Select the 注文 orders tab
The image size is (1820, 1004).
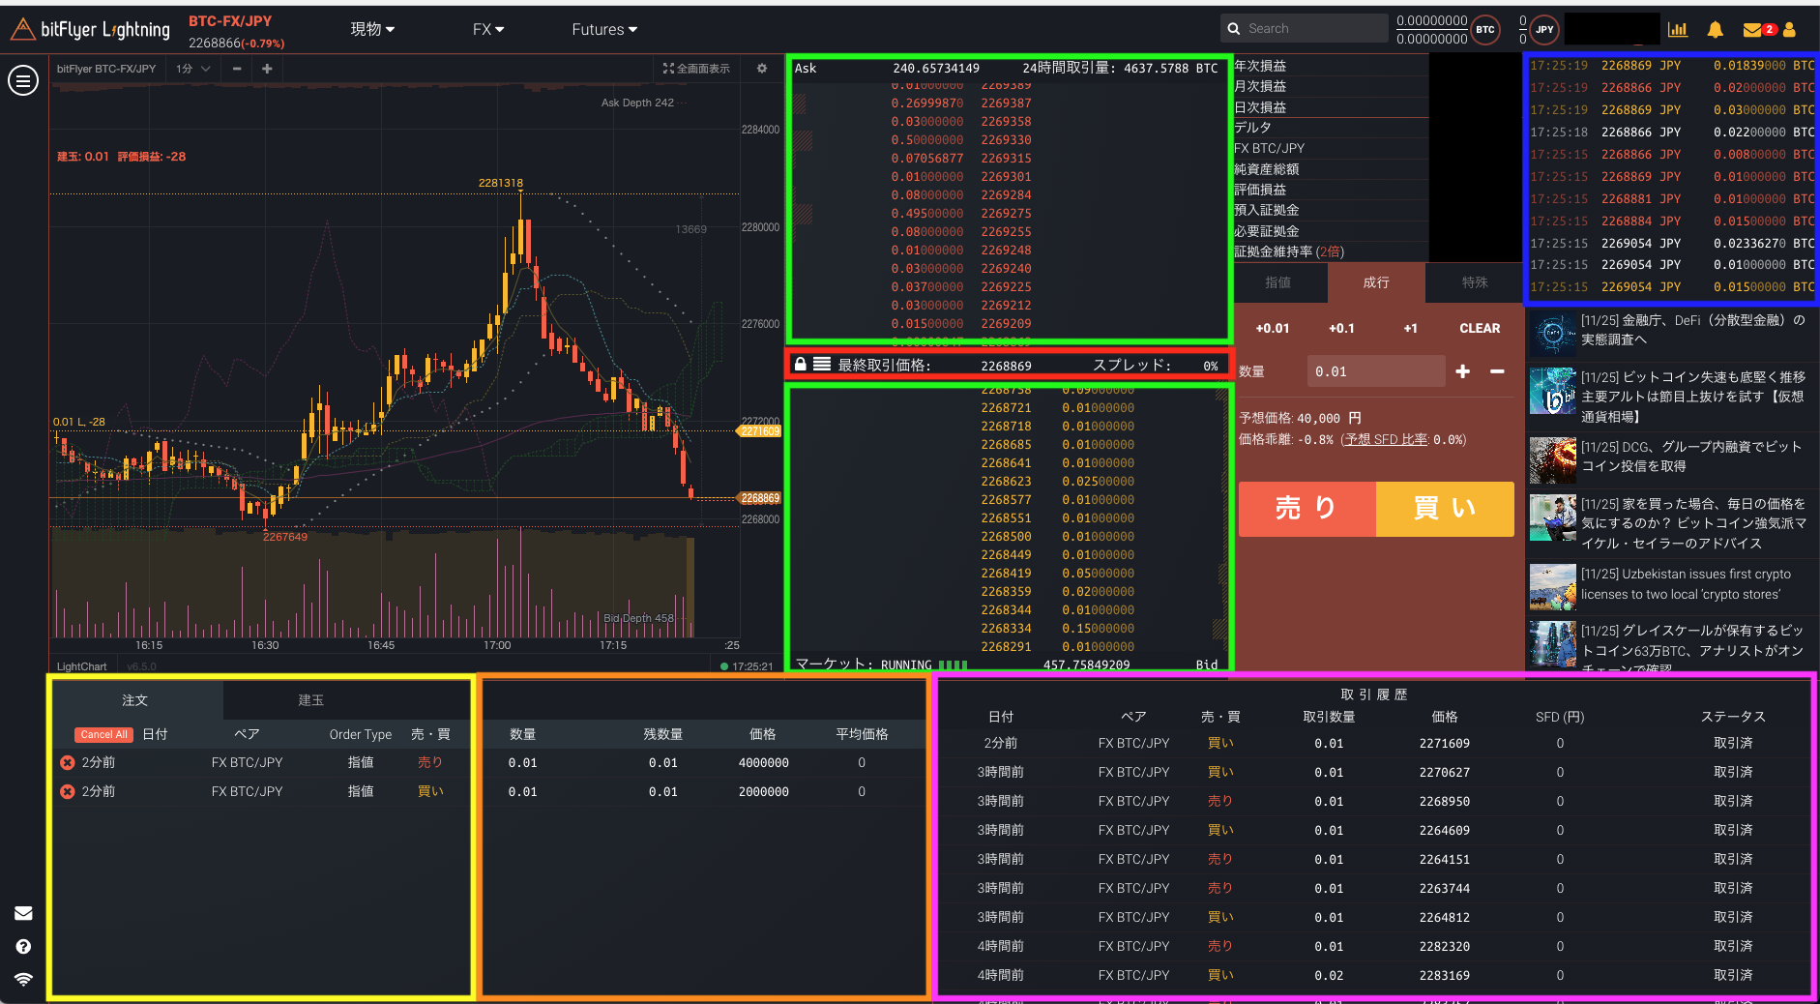click(135, 700)
